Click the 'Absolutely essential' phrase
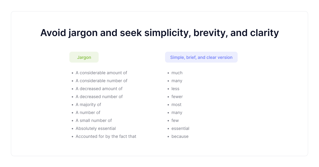 pos(96,128)
